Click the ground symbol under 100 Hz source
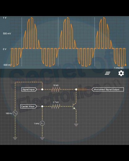The image size is (129, 161). (x=15, y=138)
